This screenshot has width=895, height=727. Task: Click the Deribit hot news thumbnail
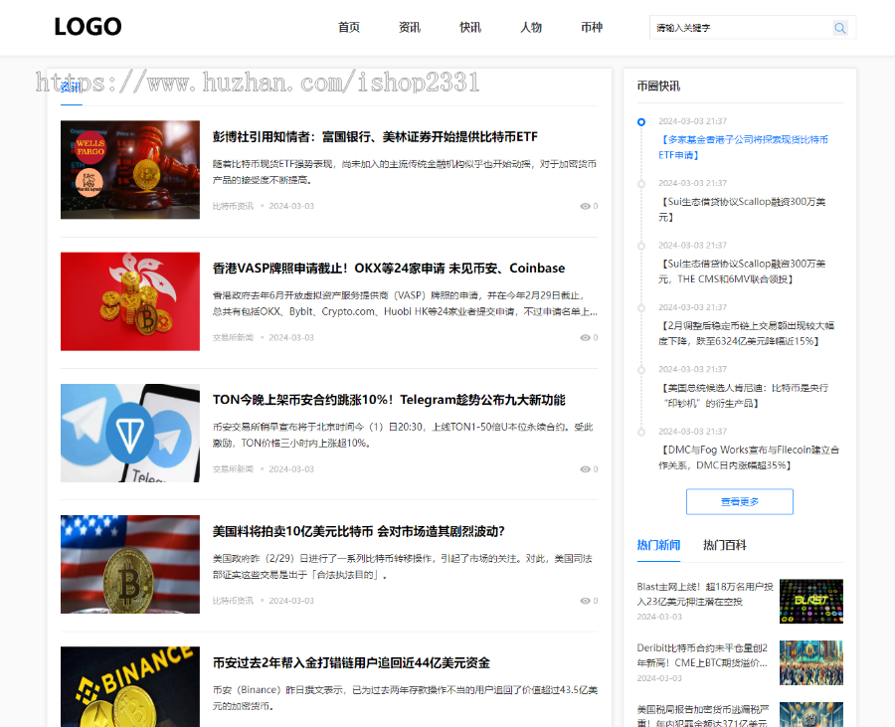[811, 662]
